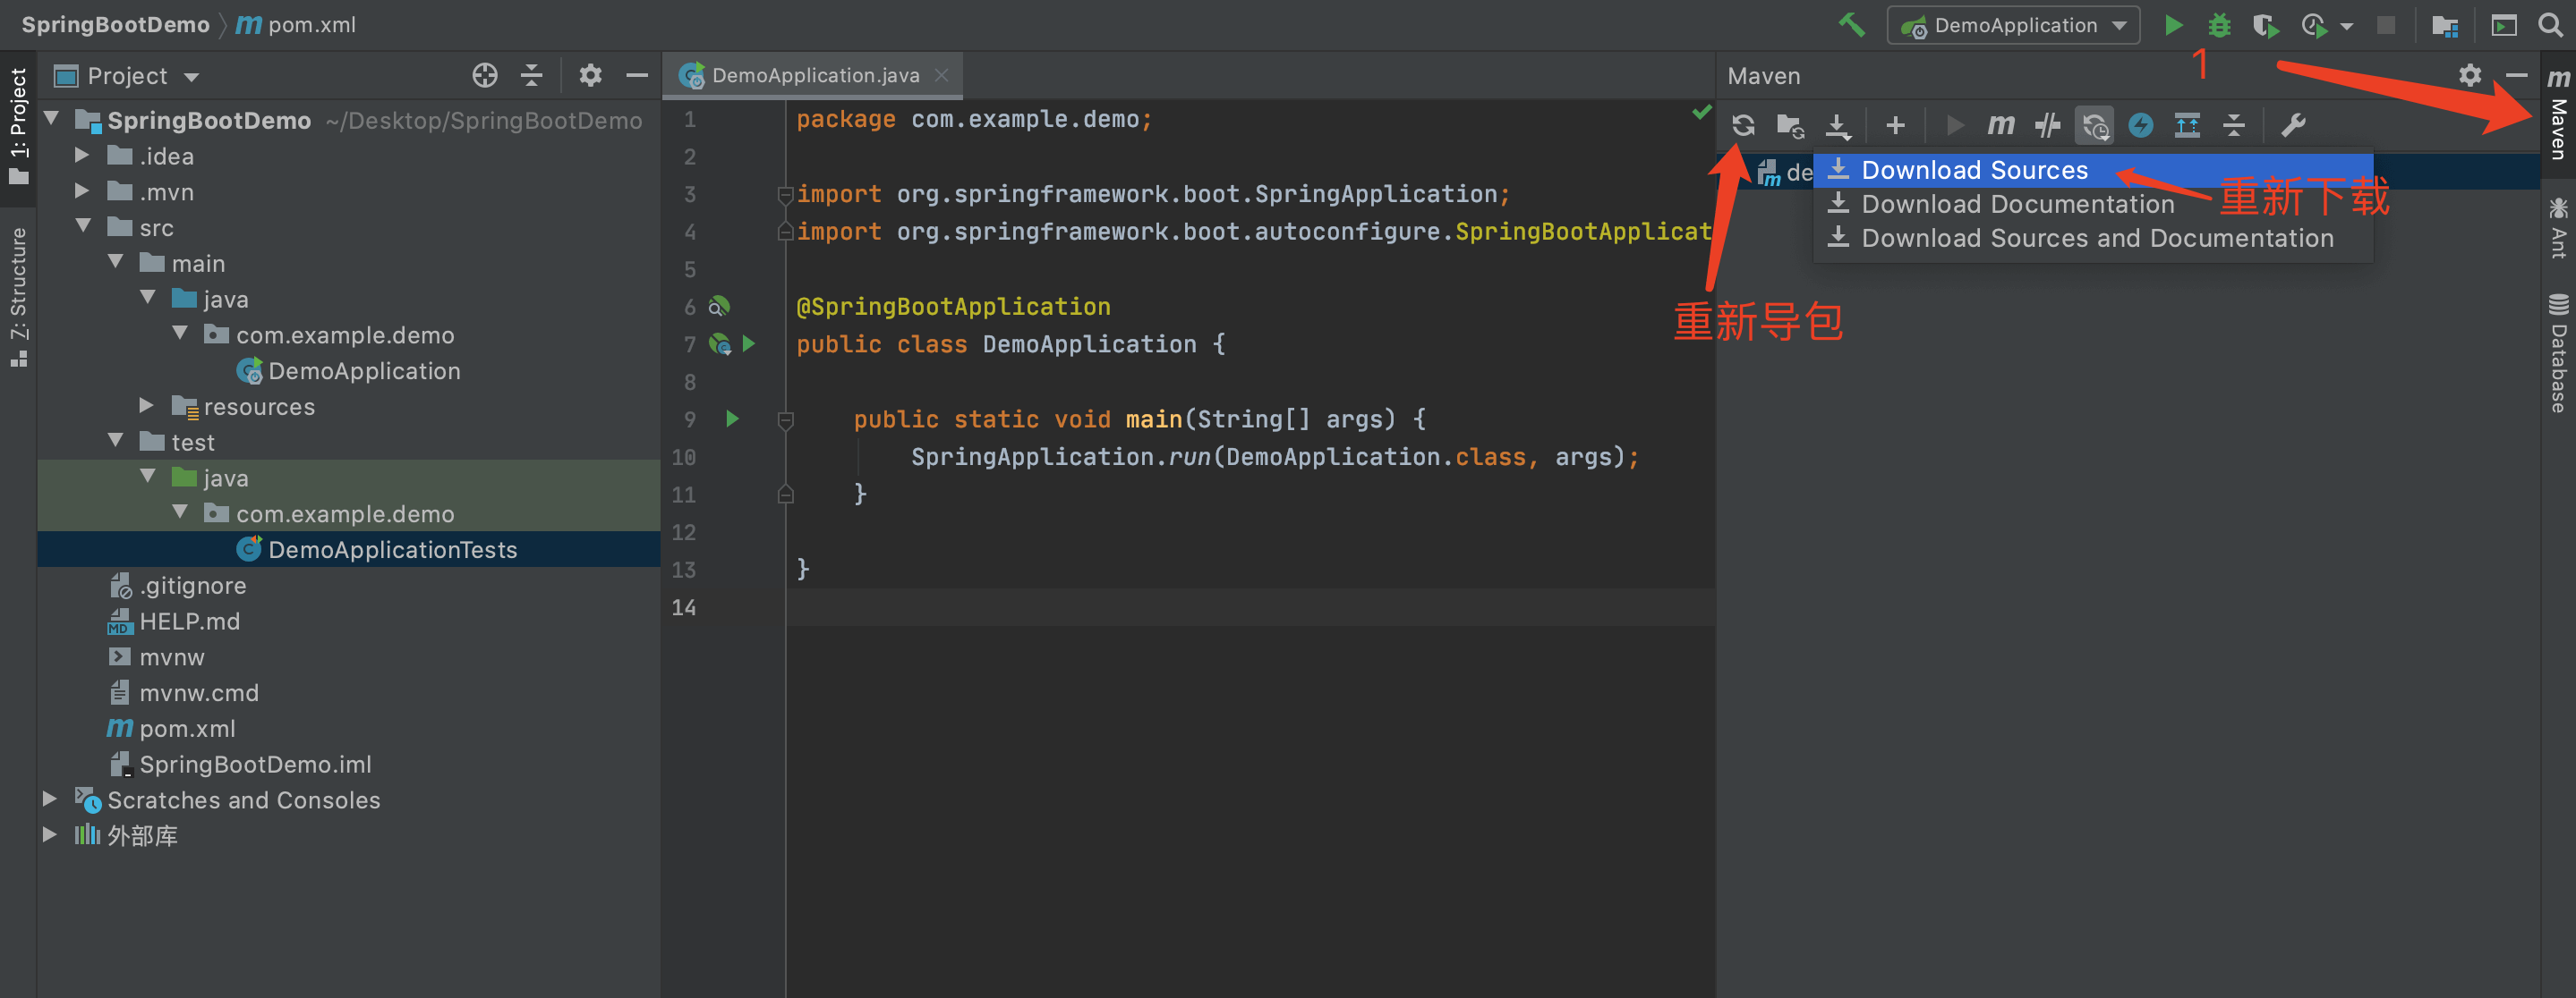This screenshot has height=998, width=2576.
Task: Toggle Maven side tool window tab
Action: (2558, 114)
